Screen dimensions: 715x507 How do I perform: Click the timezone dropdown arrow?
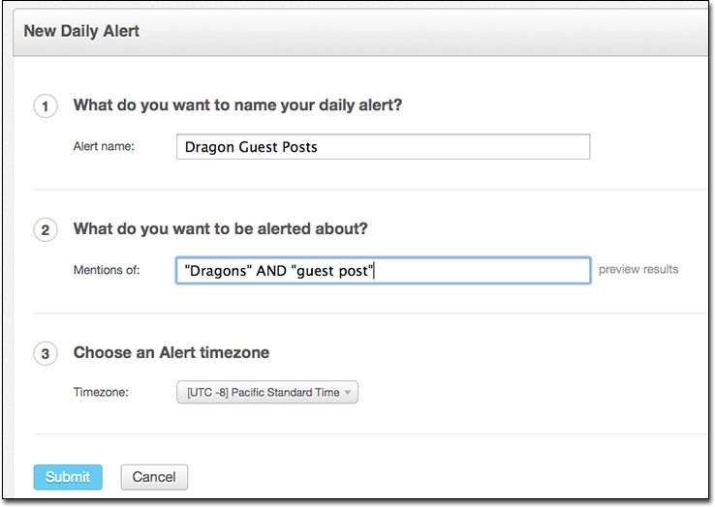[x=348, y=393]
